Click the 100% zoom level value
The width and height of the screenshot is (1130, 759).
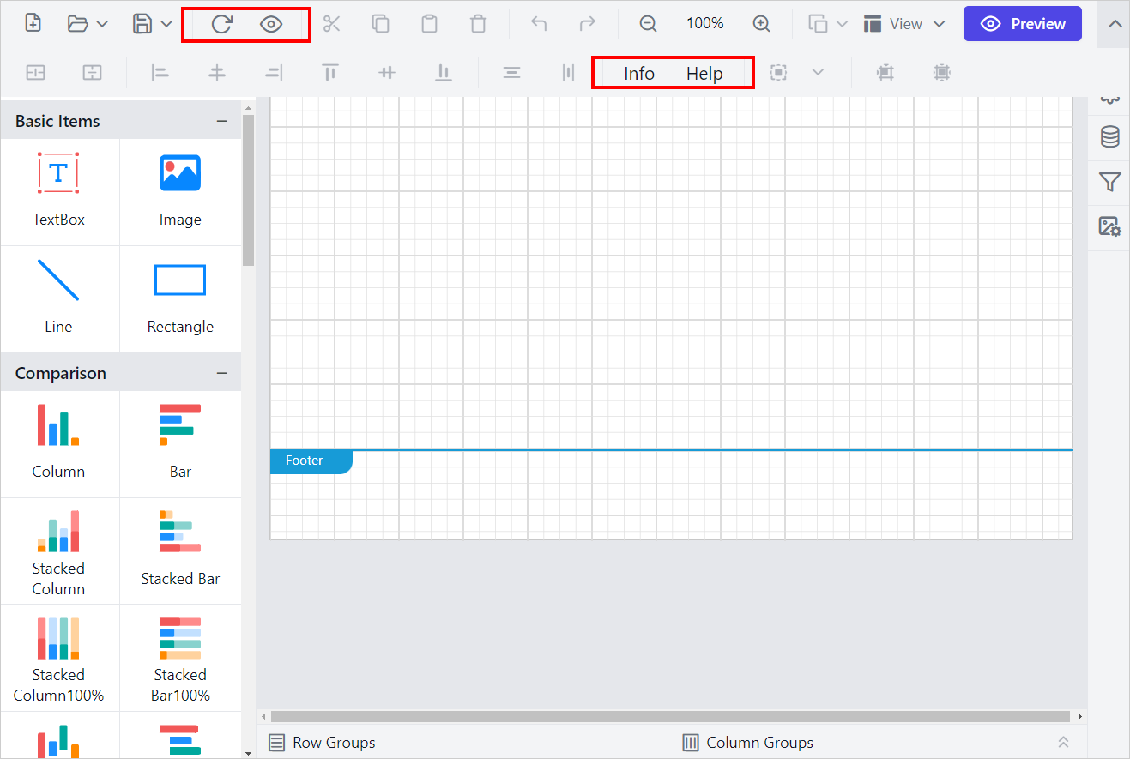[x=705, y=24]
